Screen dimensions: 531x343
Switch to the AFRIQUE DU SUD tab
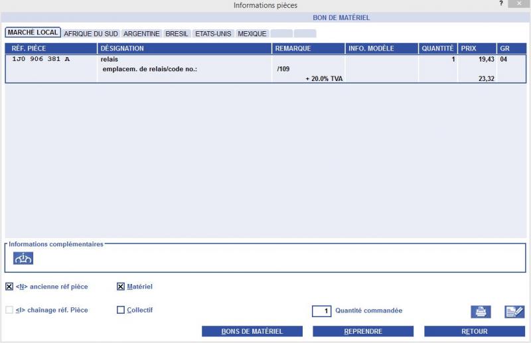[91, 34]
